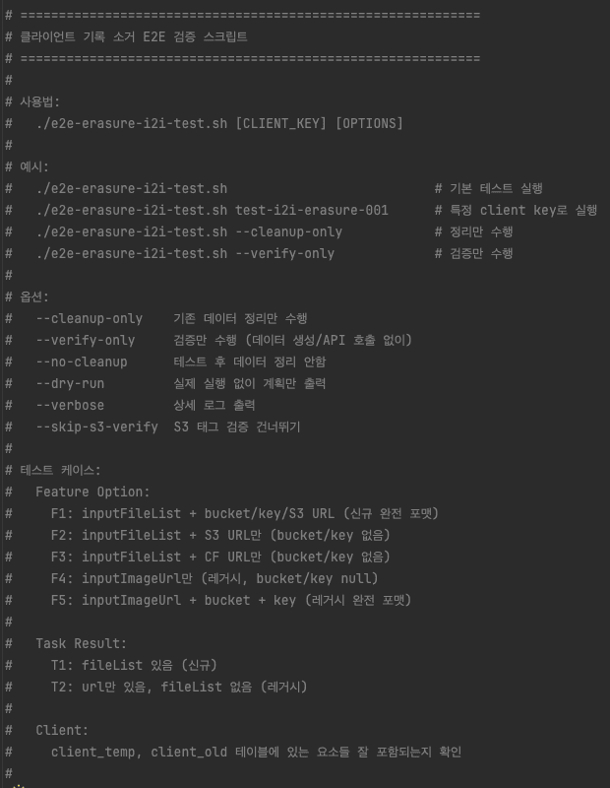Click the '예시:' comment line
This screenshot has height=788, width=610.
click(34, 167)
